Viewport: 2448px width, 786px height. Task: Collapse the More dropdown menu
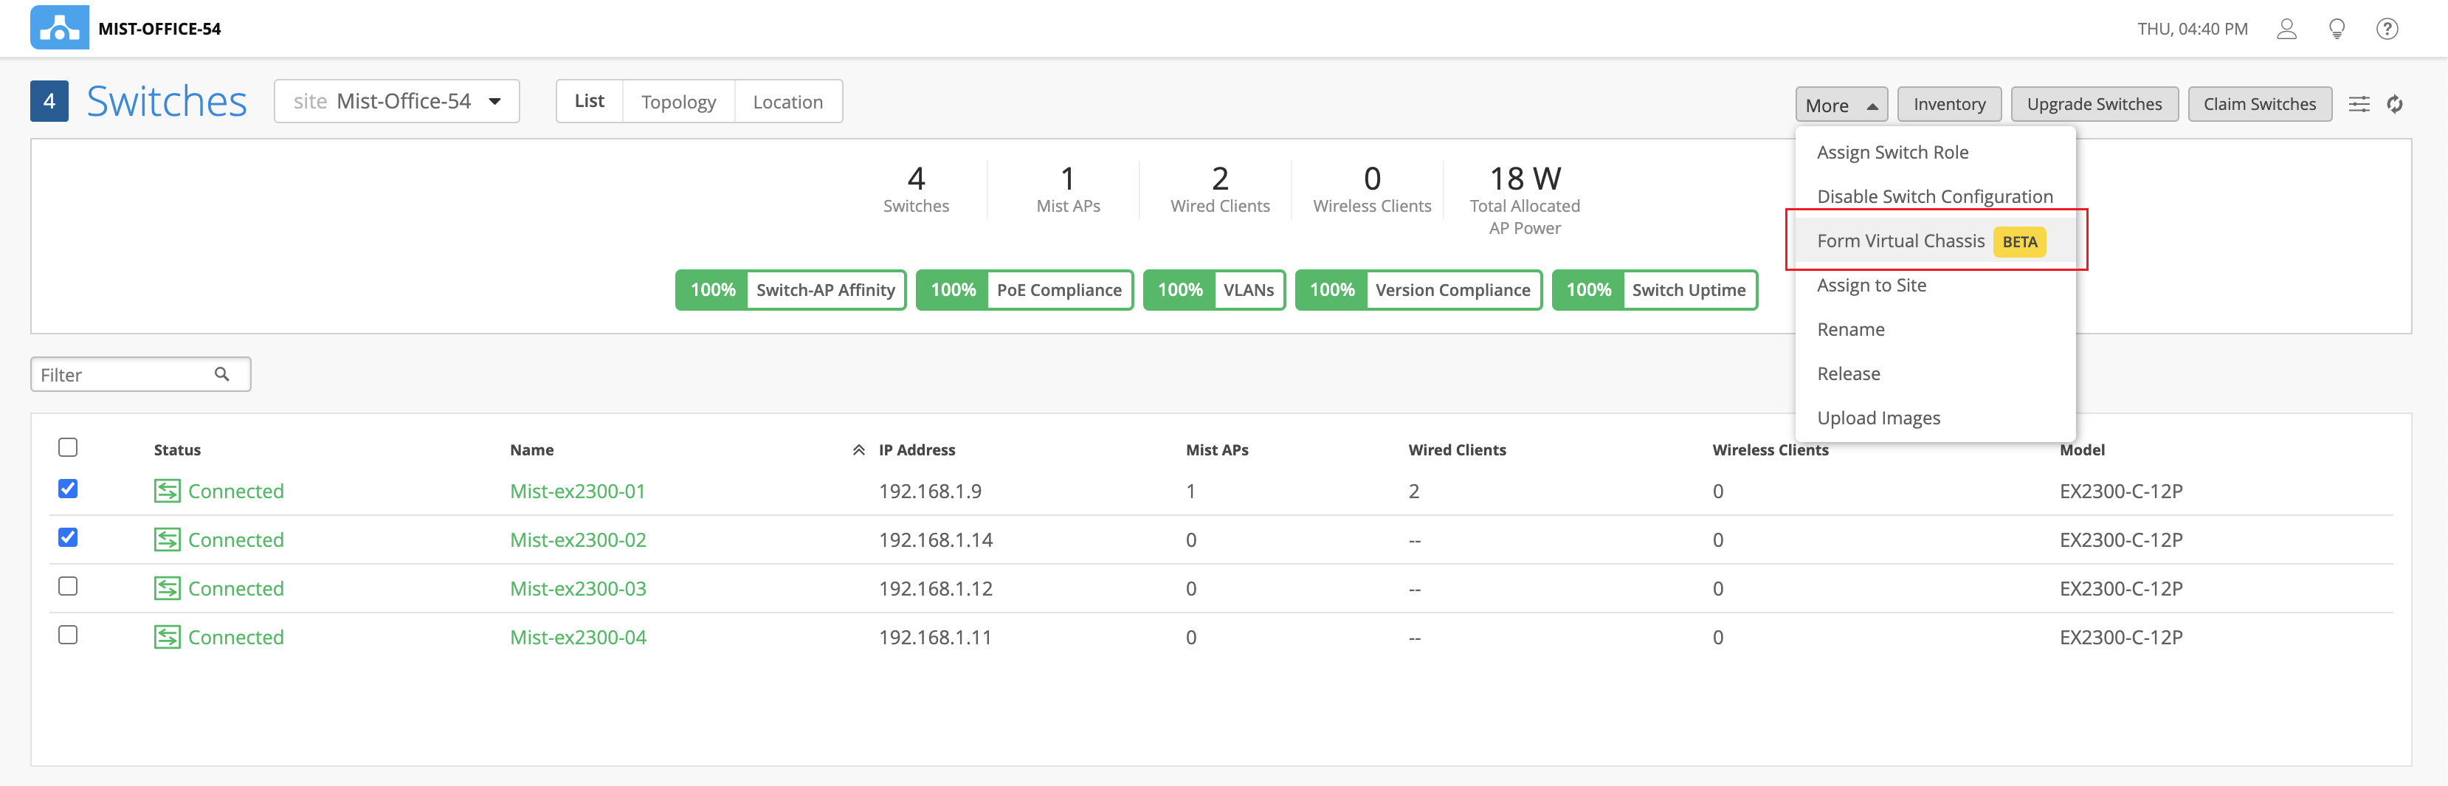(1841, 105)
